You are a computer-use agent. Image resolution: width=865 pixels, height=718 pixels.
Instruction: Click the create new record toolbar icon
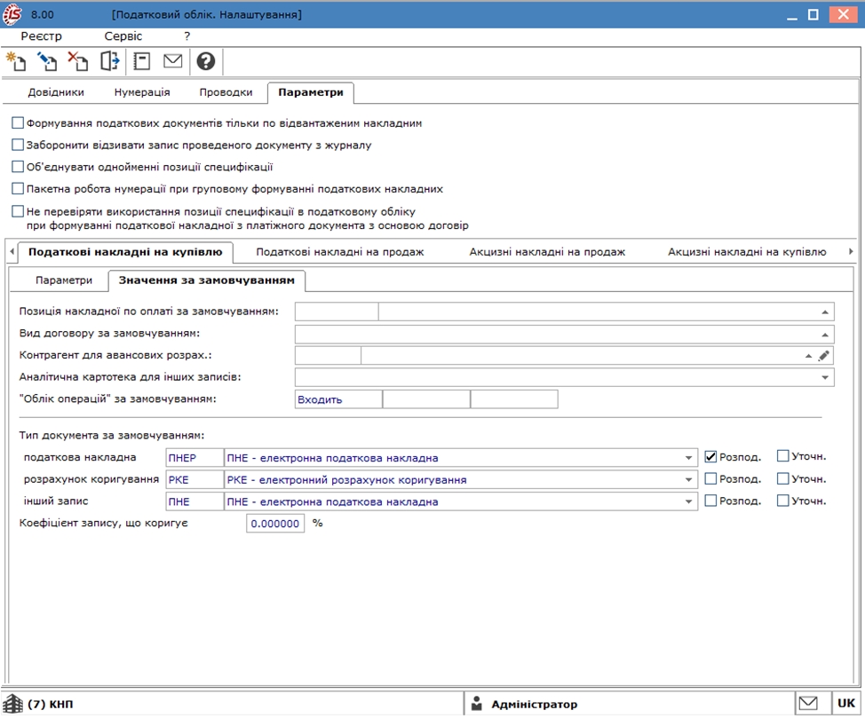[16, 61]
